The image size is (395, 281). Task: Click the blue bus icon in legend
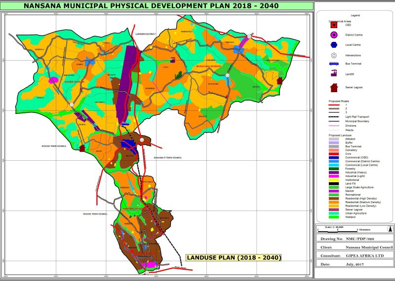tap(334, 64)
